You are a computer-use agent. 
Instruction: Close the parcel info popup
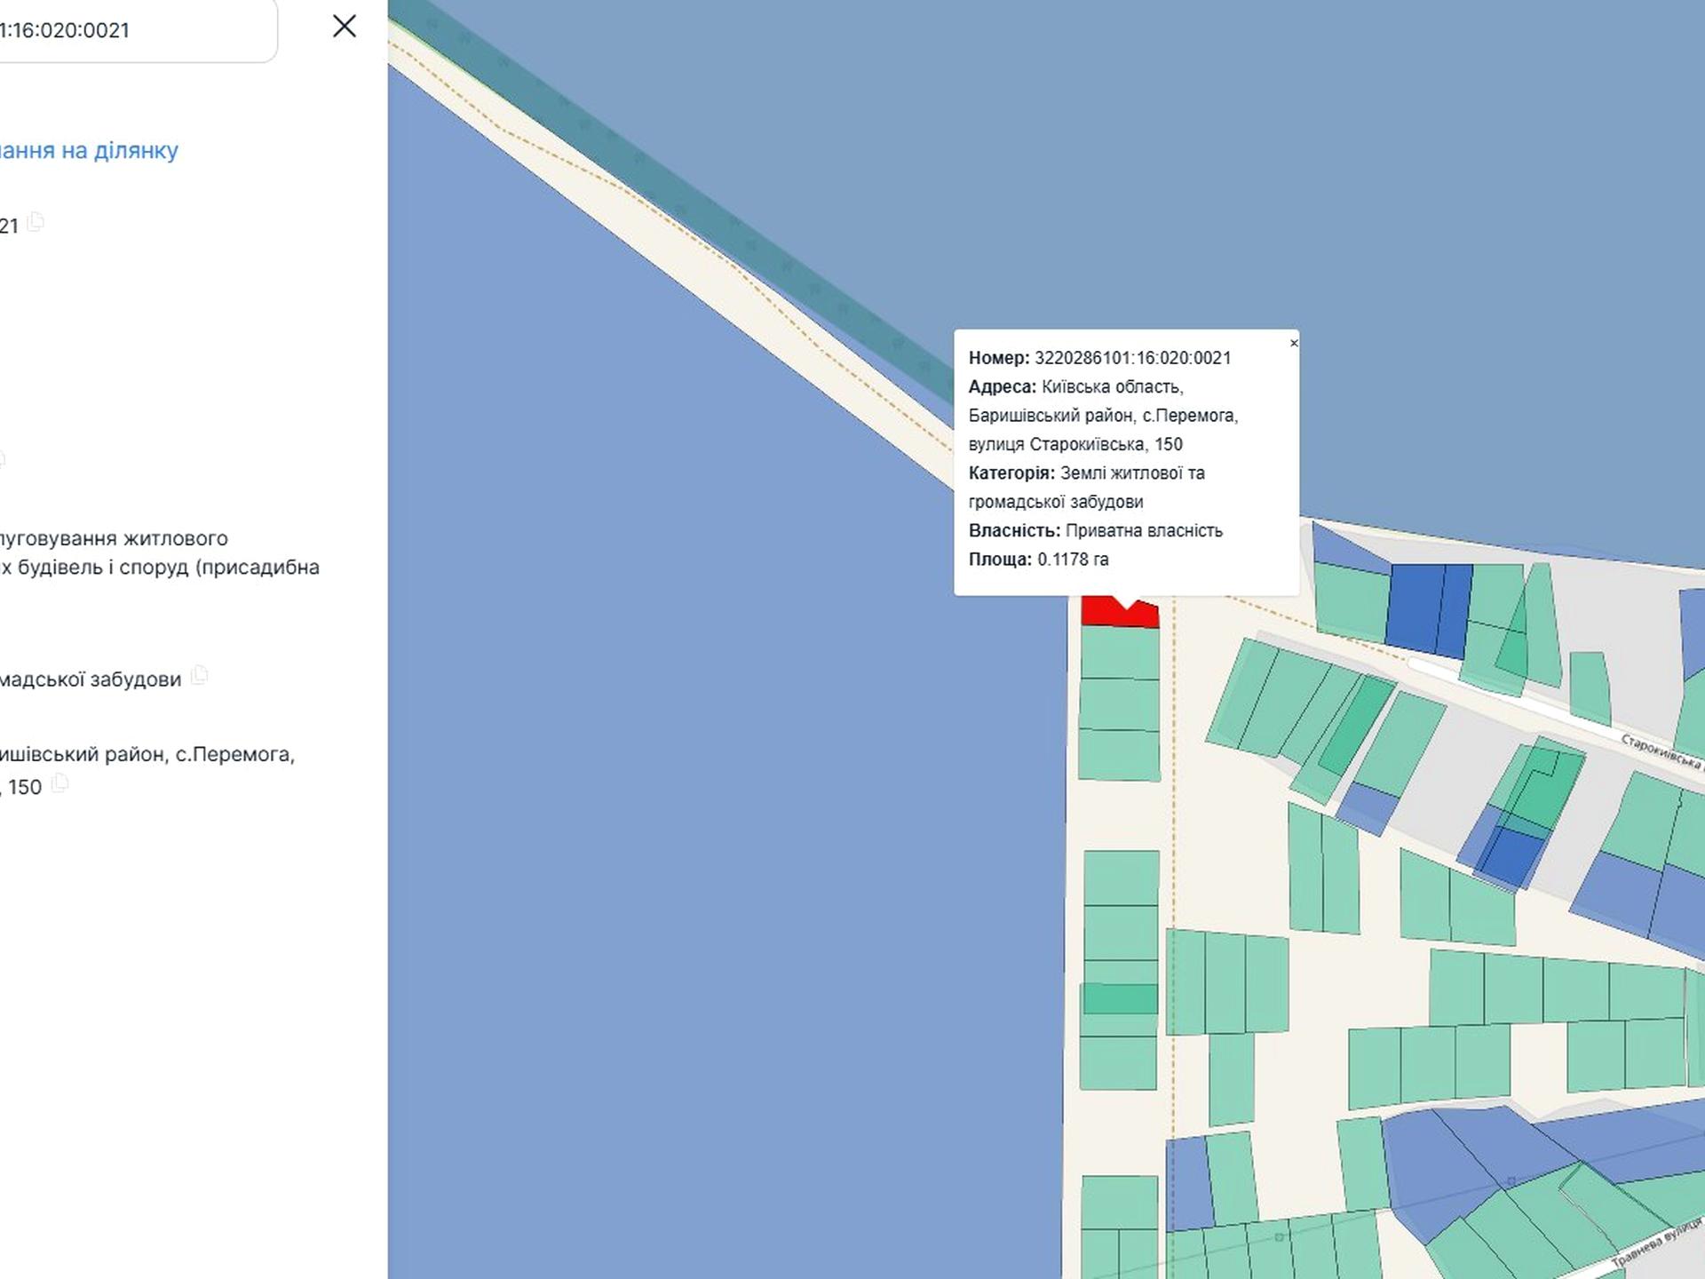[1293, 343]
